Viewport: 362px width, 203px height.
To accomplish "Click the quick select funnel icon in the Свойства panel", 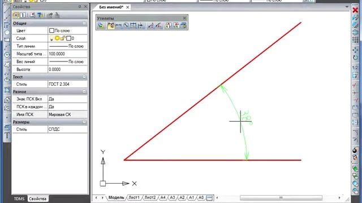I will pos(40,15).
